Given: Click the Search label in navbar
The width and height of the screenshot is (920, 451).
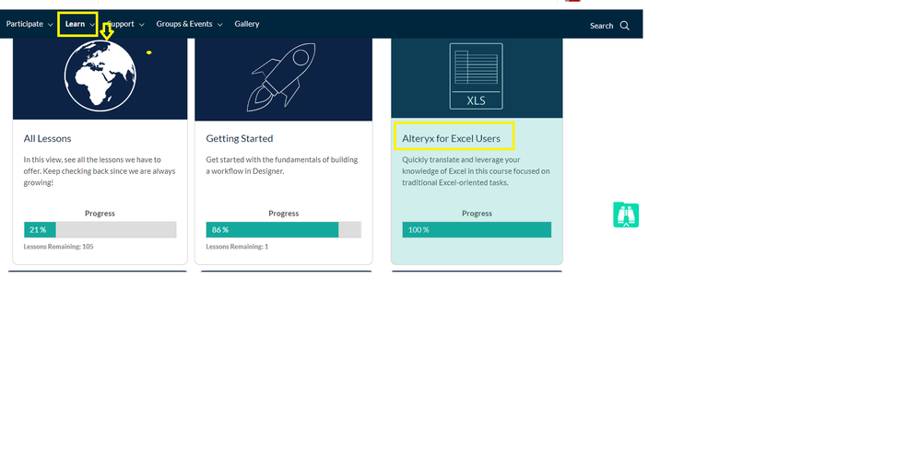Looking at the screenshot, I should [601, 26].
